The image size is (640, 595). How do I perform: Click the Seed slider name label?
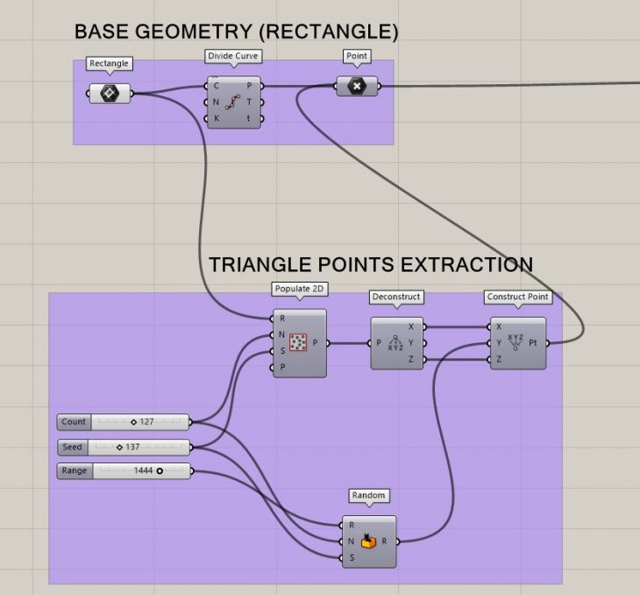click(74, 447)
